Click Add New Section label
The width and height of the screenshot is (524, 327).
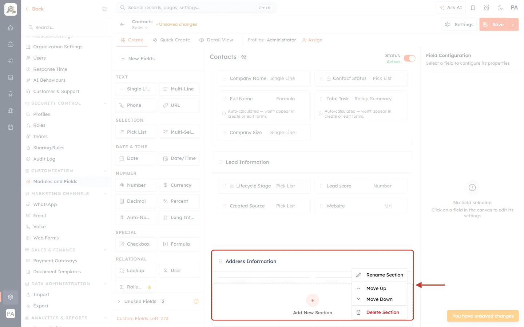coord(313,313)
